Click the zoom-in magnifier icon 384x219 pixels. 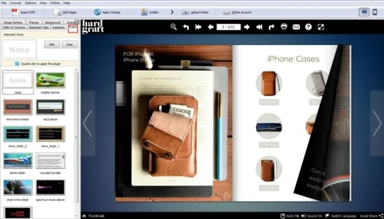[173, 27]
